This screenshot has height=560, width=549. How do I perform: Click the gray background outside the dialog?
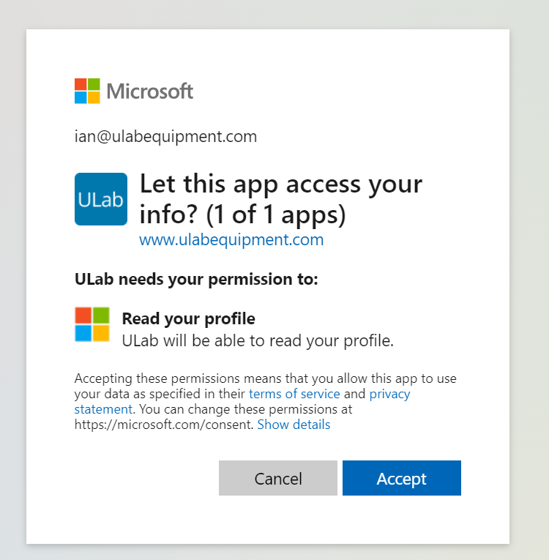[x=528, y=293]
